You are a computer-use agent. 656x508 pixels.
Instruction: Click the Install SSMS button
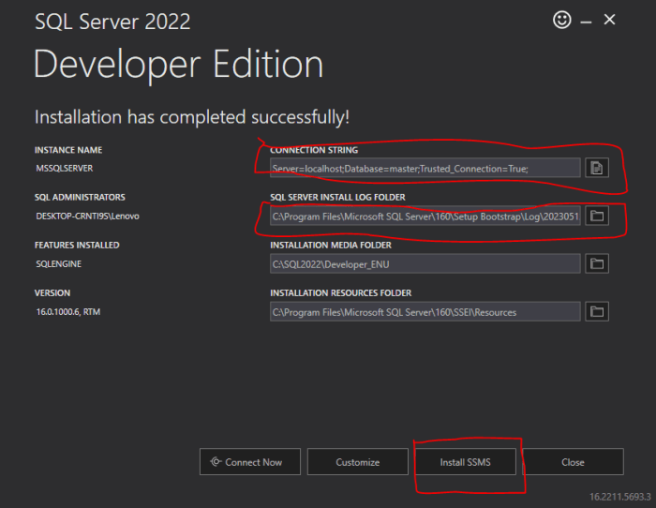(465, 462)
